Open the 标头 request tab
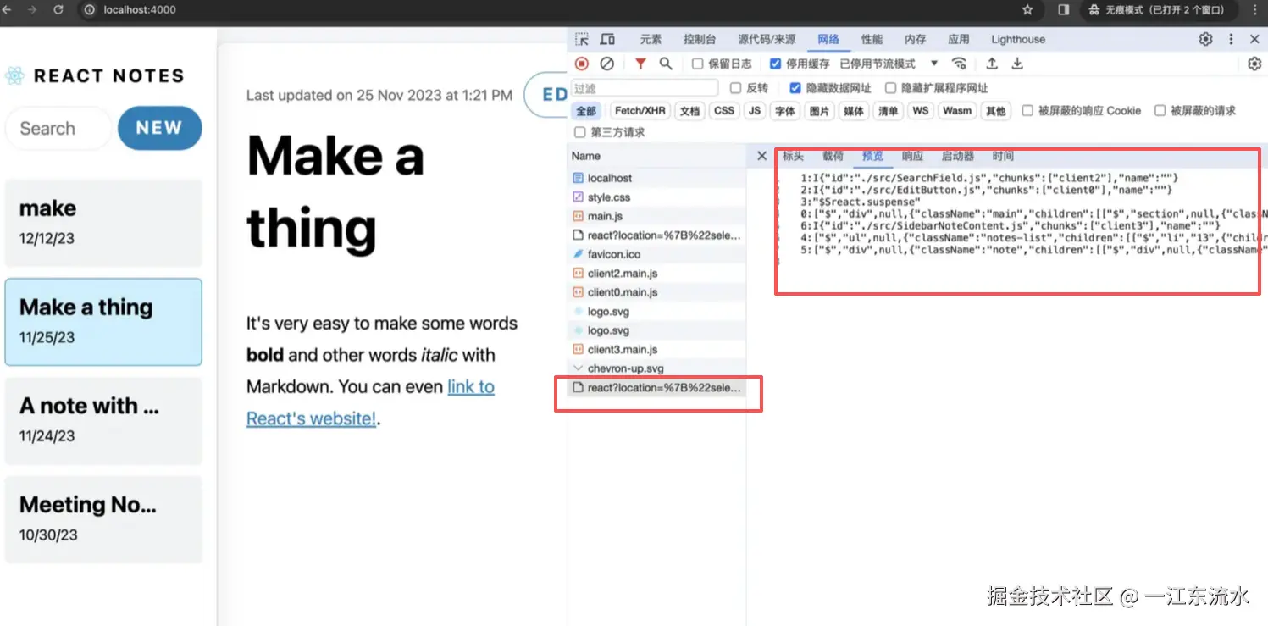1268x626 pixels. coord(793,156)
